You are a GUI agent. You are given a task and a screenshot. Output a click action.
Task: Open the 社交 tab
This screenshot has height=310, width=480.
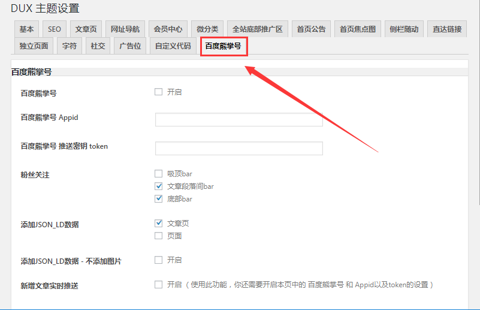tap(98, 46)
